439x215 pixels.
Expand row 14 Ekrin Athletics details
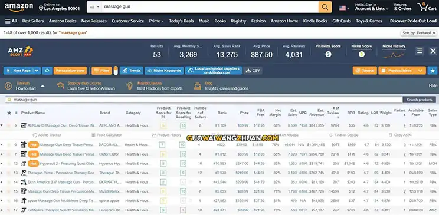2,182
